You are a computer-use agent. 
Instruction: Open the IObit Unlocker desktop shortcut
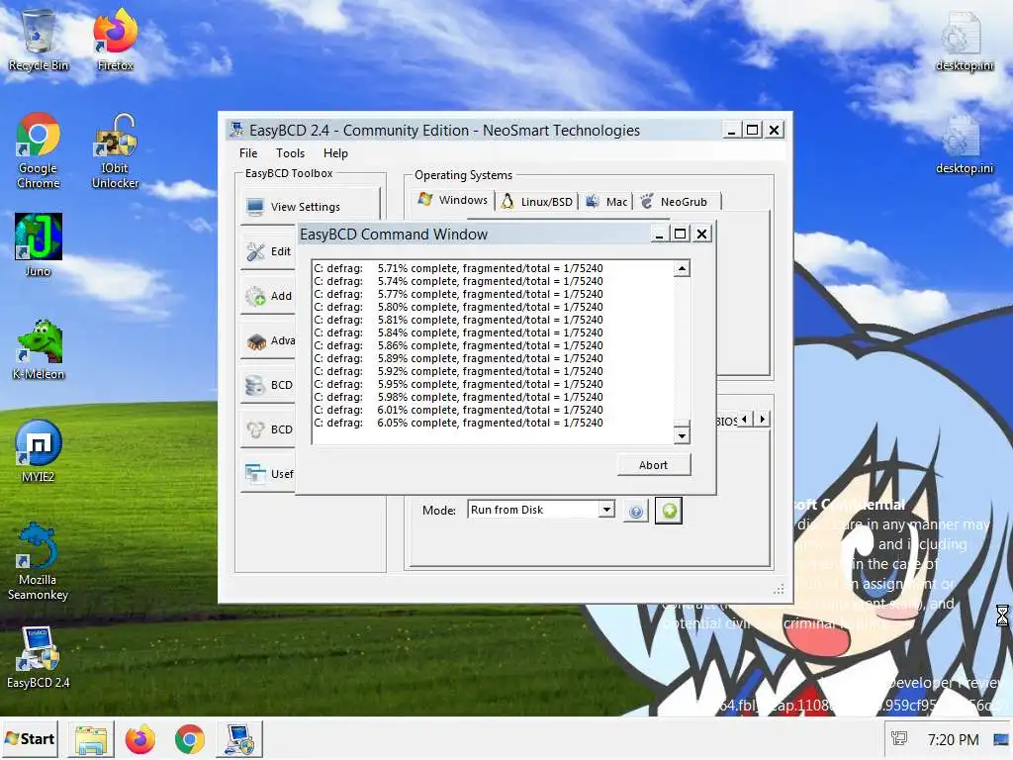(x=115, y=150)
